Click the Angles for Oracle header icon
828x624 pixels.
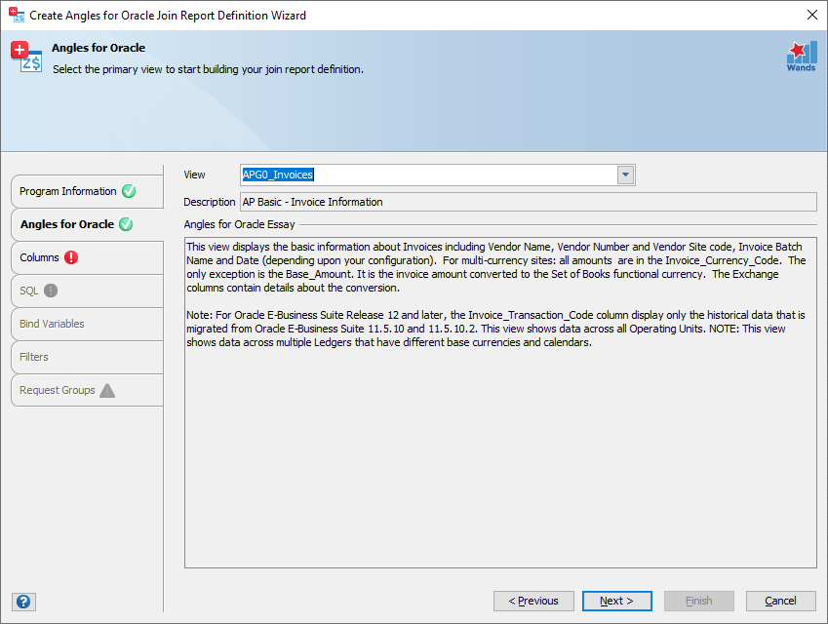(26, 58)
